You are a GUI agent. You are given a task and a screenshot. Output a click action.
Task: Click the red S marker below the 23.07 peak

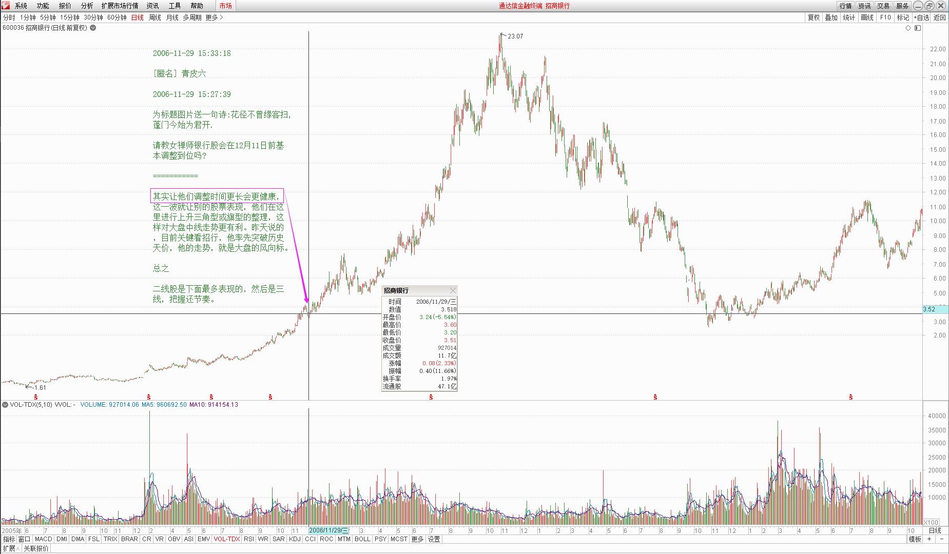point(431,397)
